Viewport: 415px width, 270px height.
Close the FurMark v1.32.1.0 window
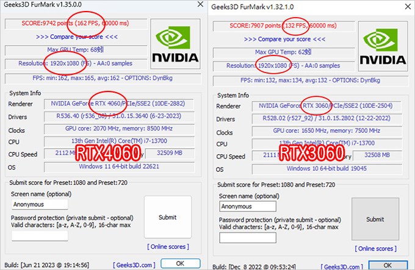(408, 7)
